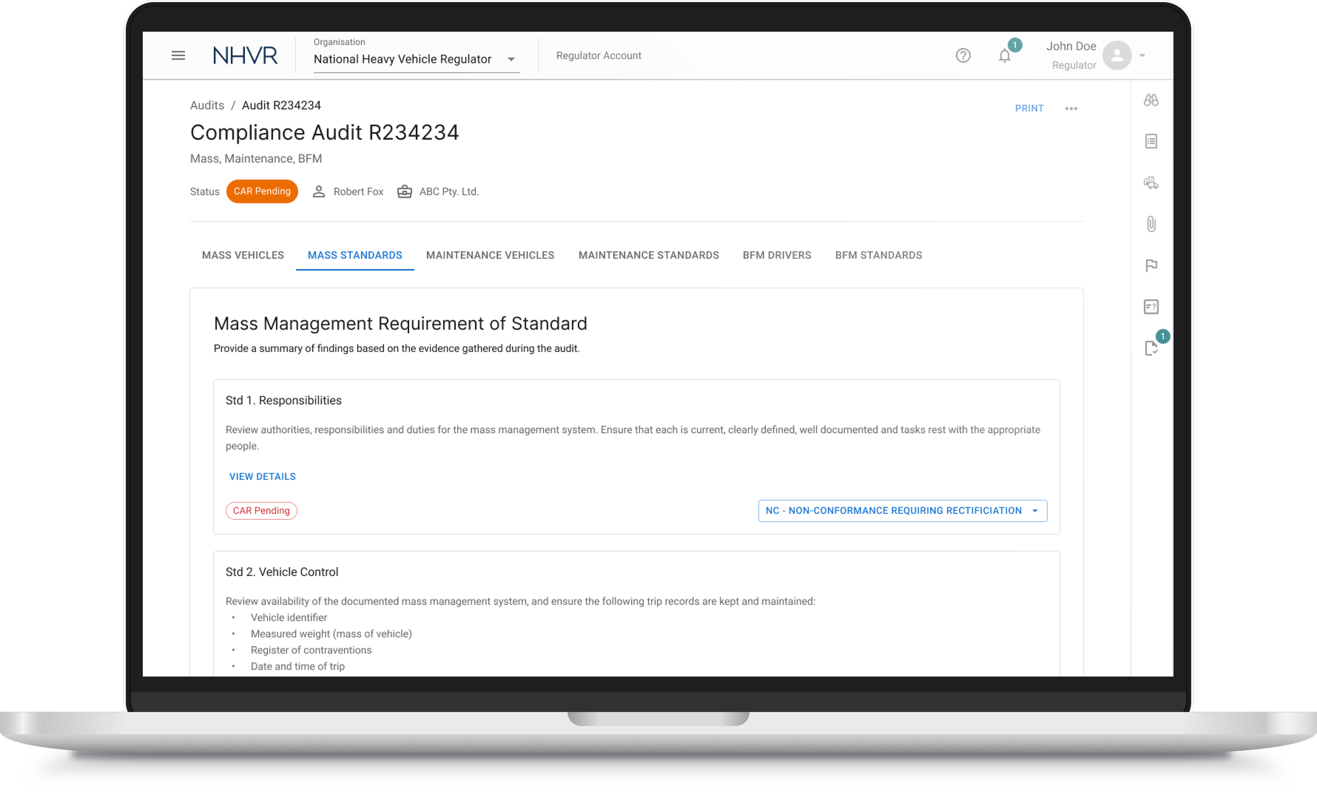Click the help question mark icon
1317x794 pixels.
pos(962,56)
